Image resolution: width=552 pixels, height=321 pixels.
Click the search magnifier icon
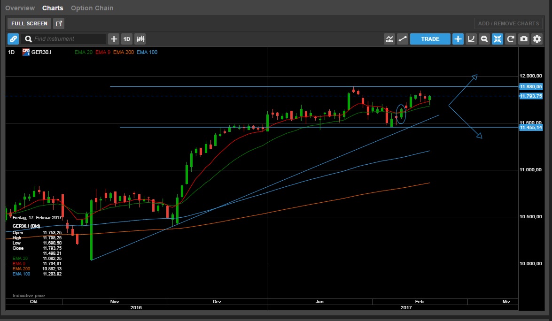[29, 39]
